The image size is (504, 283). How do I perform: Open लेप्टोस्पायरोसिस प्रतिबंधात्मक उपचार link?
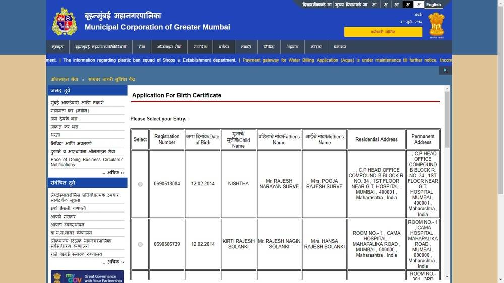click(85, 197)
